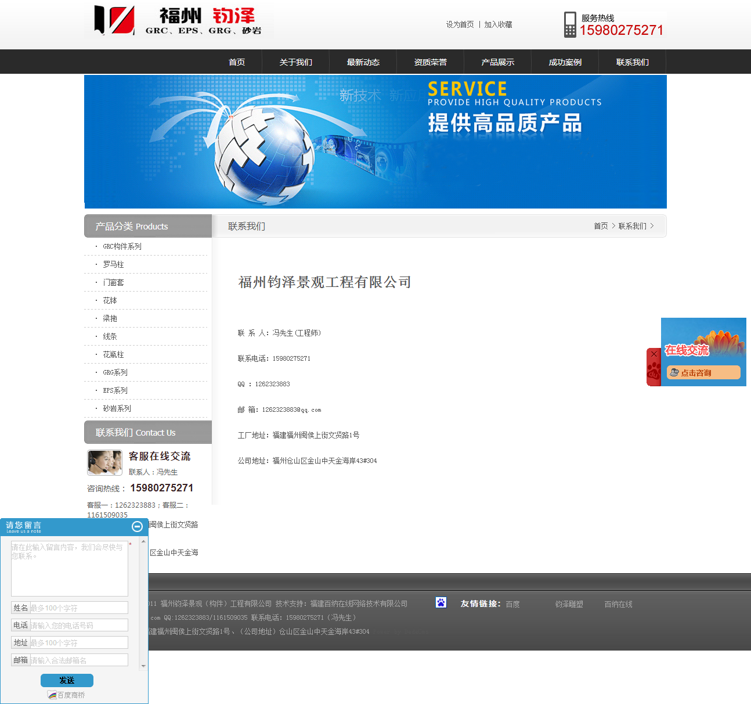Close the 在线交流 floating chat panel

(x=654, y=354)
